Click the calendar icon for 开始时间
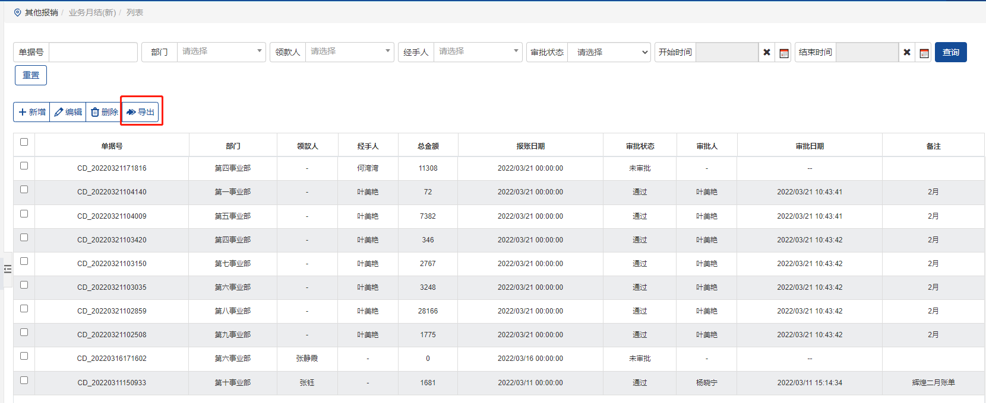The height and width of the screenshot is (403, 986). click(x=783, y=53)
